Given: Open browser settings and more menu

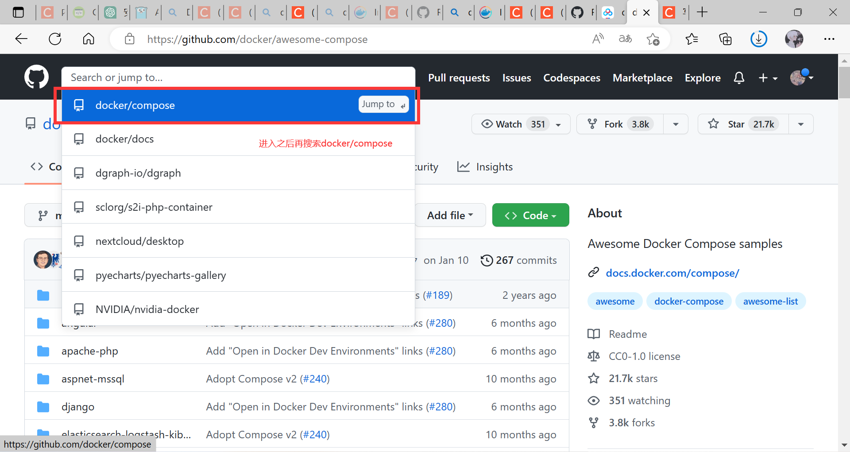Looking at the screenshot, I should (x=829, y=39).
